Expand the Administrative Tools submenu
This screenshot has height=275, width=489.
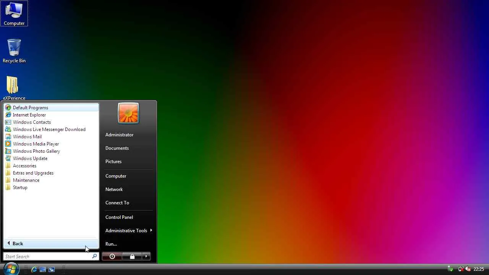pyautogui.click(x=128, y=231)
